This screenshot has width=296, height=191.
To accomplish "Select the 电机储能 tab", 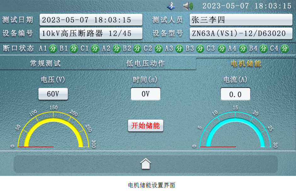I will coord(246,64).
